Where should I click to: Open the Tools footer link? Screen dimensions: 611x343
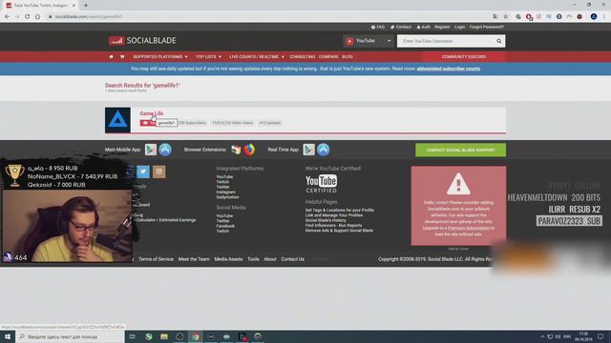coord(253,259)
